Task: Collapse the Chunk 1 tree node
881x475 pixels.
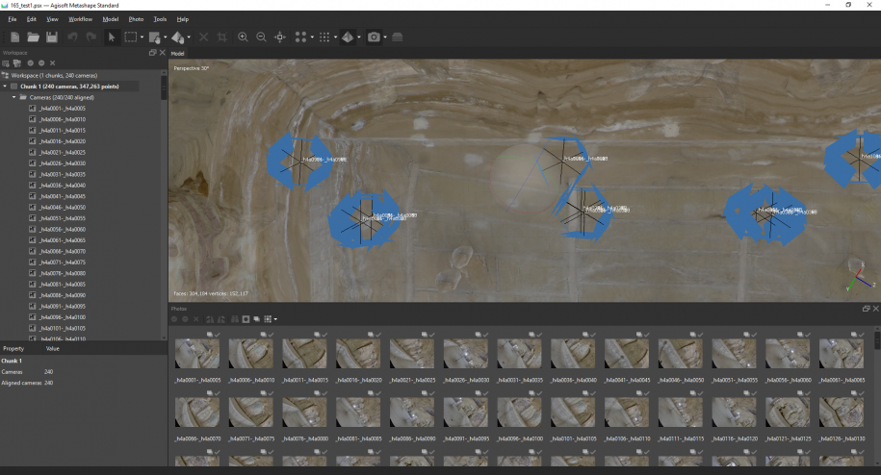Action: 6,86
